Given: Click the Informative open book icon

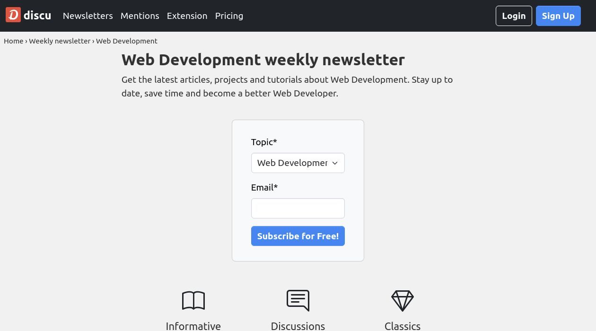Looking at the screenshot, I should tap(193, 301).
